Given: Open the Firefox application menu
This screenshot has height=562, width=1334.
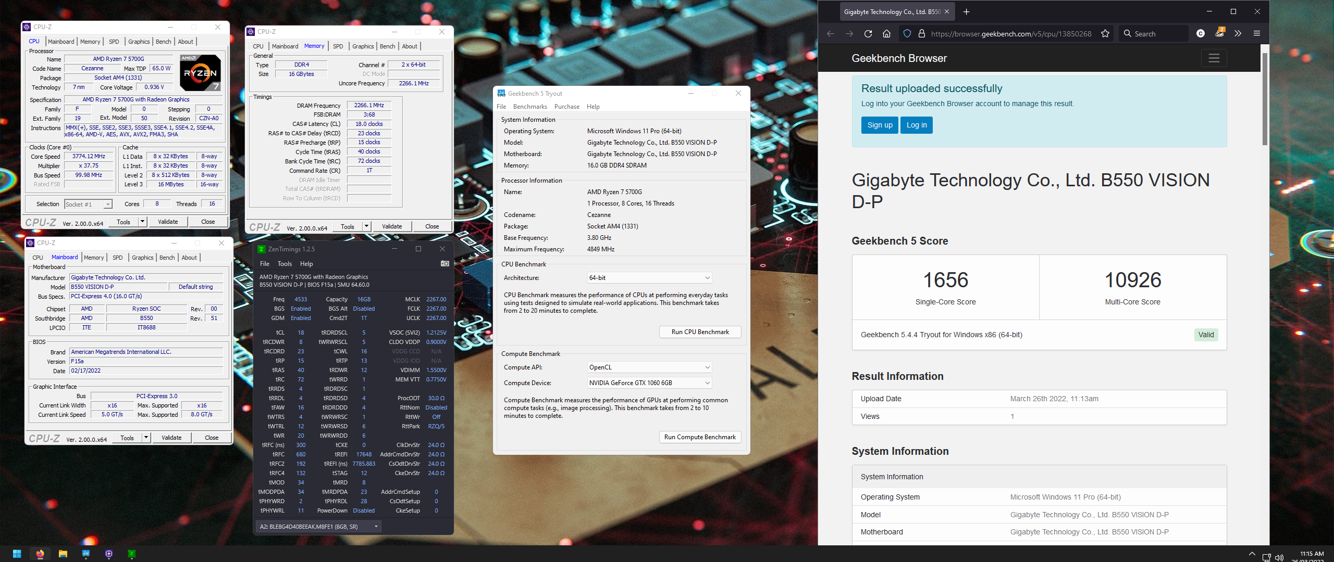Looking at the screenshot, I should click(1257, 34).
